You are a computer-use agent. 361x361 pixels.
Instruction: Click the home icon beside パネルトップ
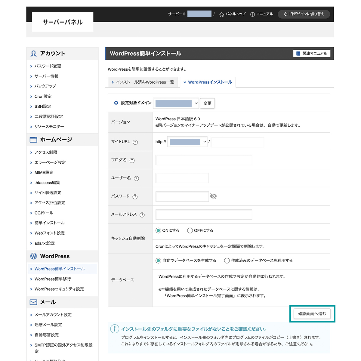coord(222,14)
